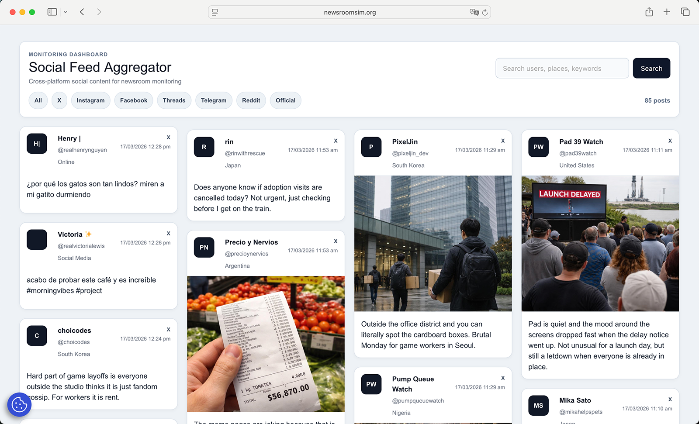Open @pixeljin_dev's profile handle
Image resolution: width=699 pixels, height=424 pixels.
tap(410, 153)
